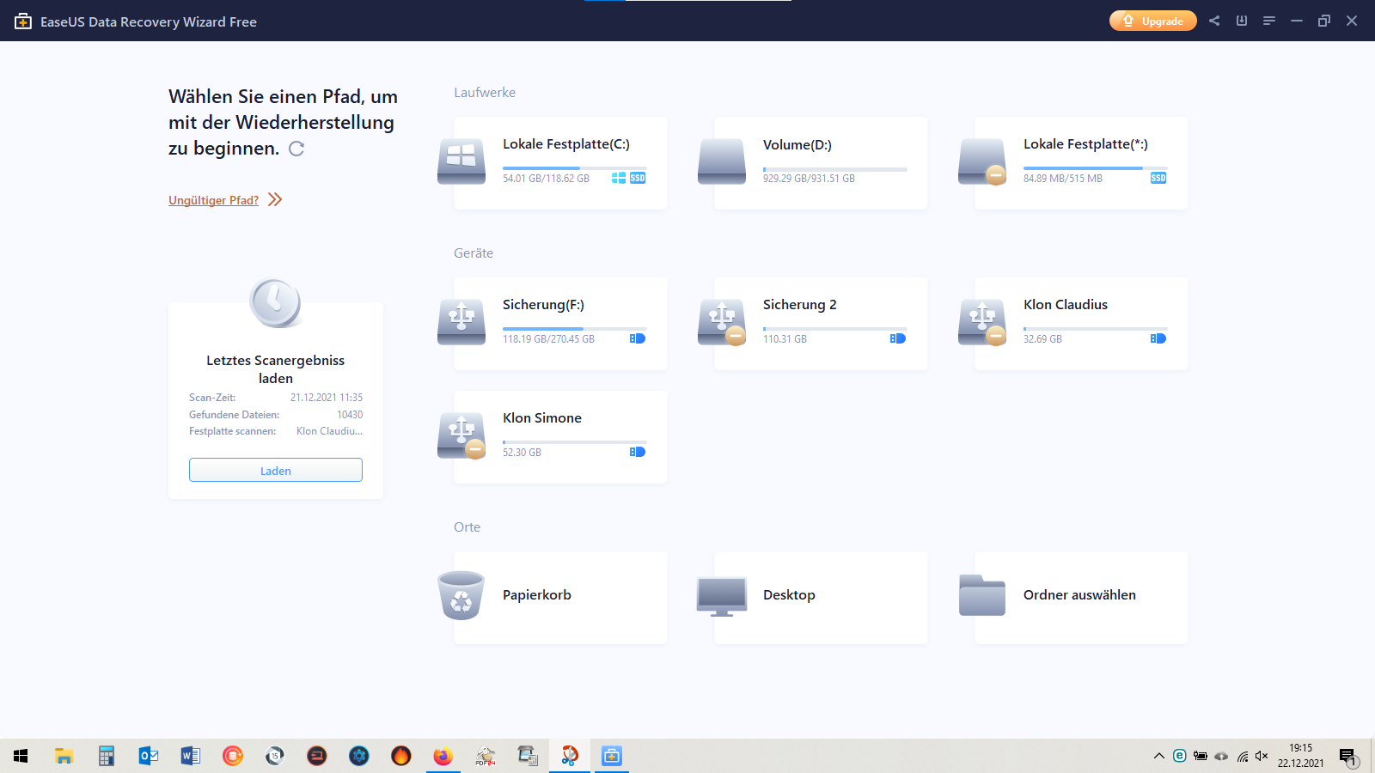1375x773 pixels.
Task: Refresh the drive list with the circular arrow
Action: (x=296, y=149)
